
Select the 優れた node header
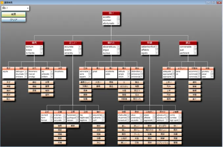111,43
